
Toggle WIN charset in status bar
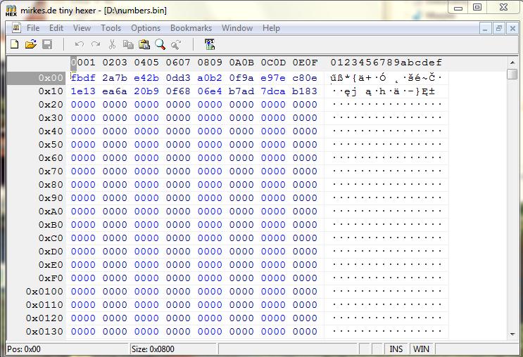click(x=421, y=349)
